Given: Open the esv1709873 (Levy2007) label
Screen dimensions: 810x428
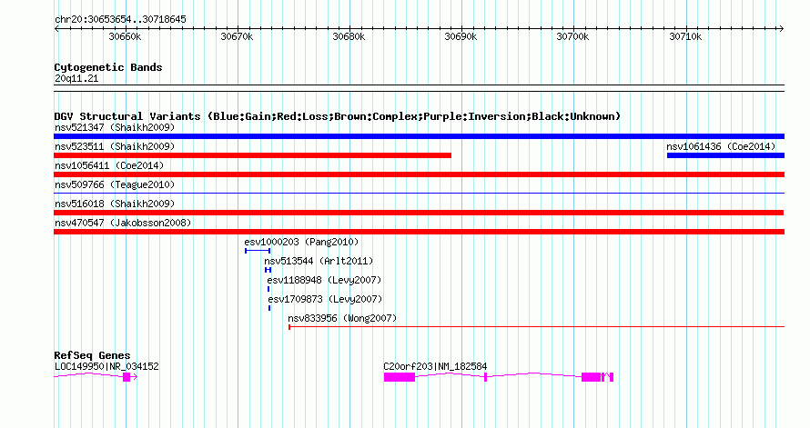Looking at the screenshot, I should point(325,299).
